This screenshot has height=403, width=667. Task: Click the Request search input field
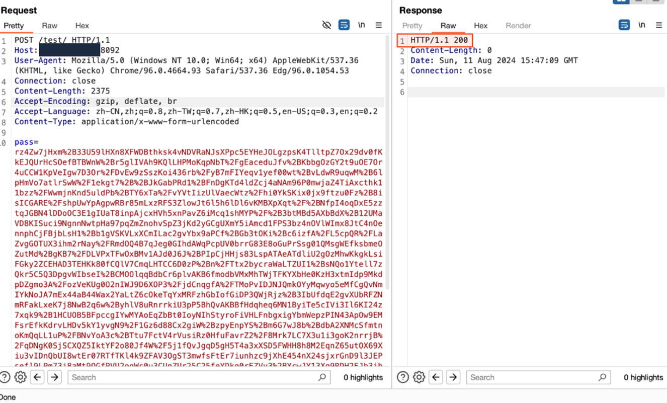[194, 377]
